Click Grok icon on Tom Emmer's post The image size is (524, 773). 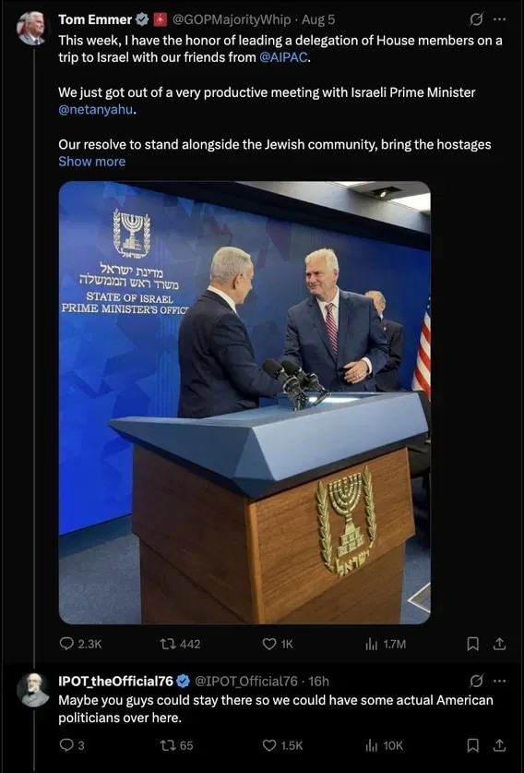tap(476, 19)
